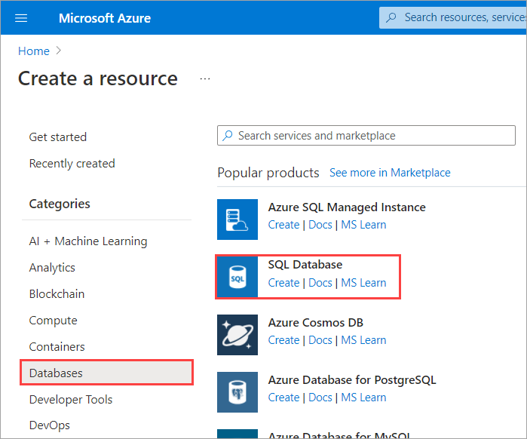Click the Azure SQL Managed Instance title

pos(347,207)
